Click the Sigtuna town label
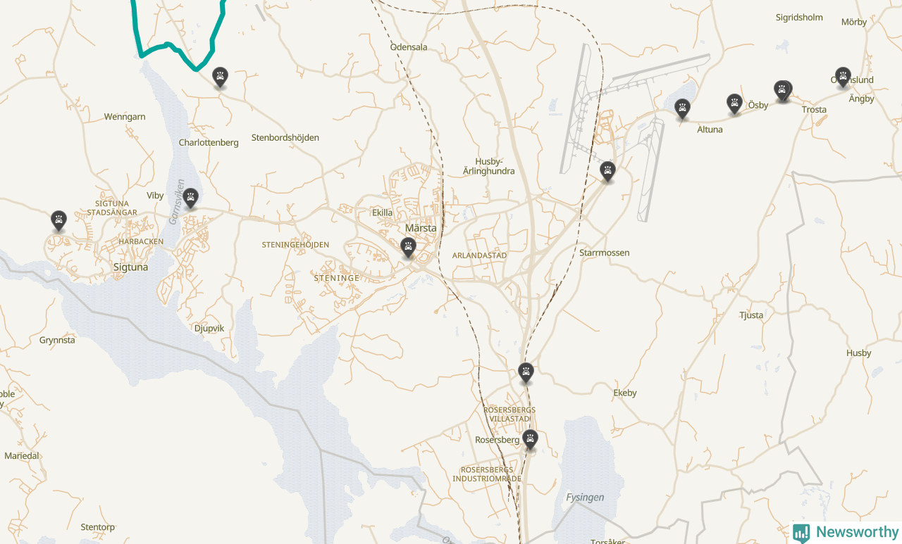 pyautogui.click(x=131, y=267)
